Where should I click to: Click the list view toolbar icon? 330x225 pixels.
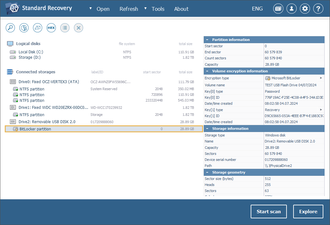(65, 28)
